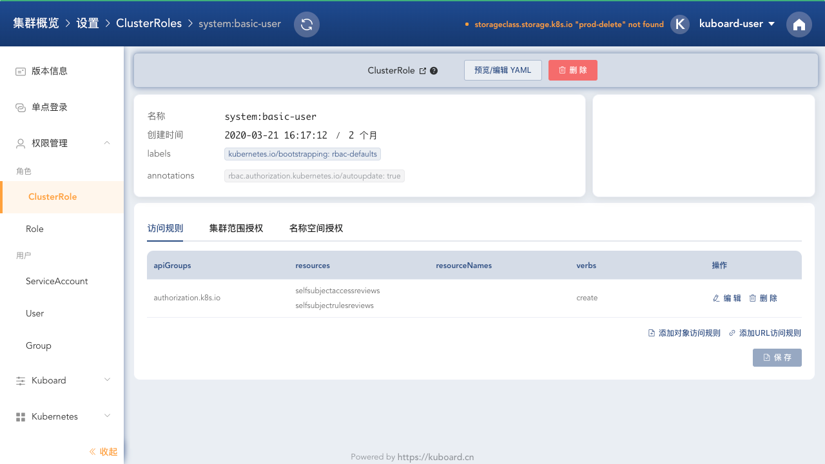
Task: Click the 版本信息 sidebar icon
Action: point(21,71)
